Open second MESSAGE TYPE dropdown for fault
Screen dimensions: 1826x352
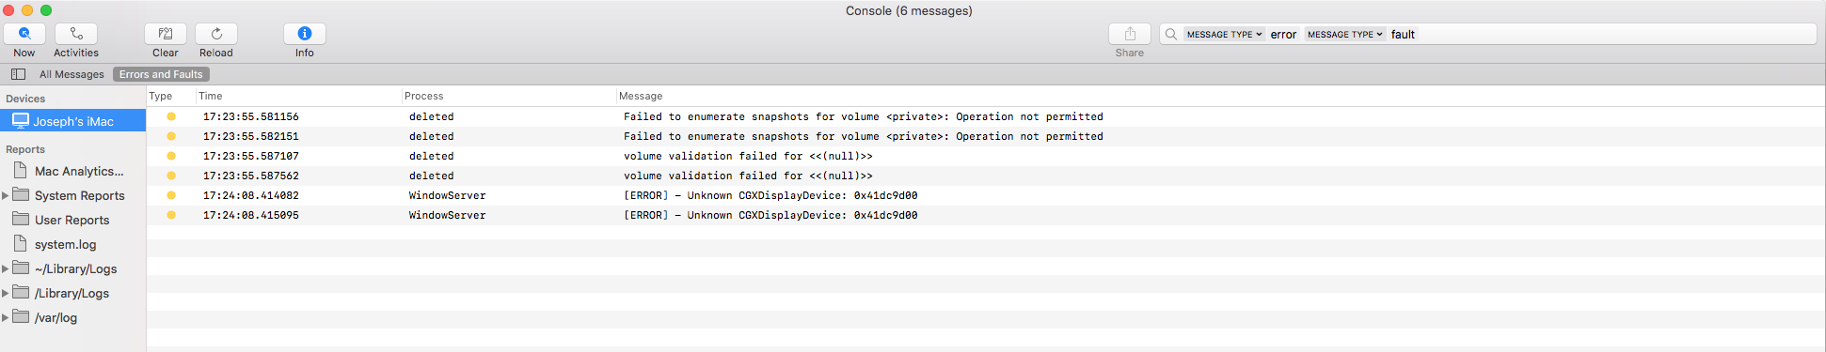point(1345,34)
